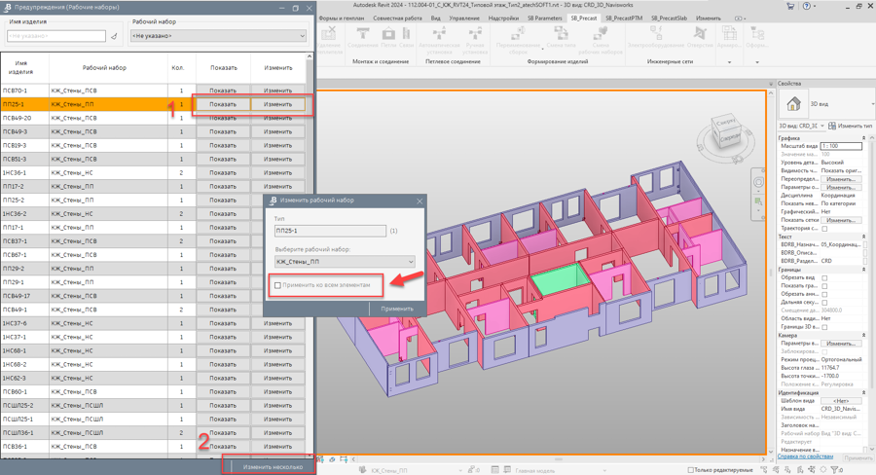Screen dimensions: 876x475
Task: Click the Имя изделия filter input field
Action: pyautogui.click(x=55, y=36)
